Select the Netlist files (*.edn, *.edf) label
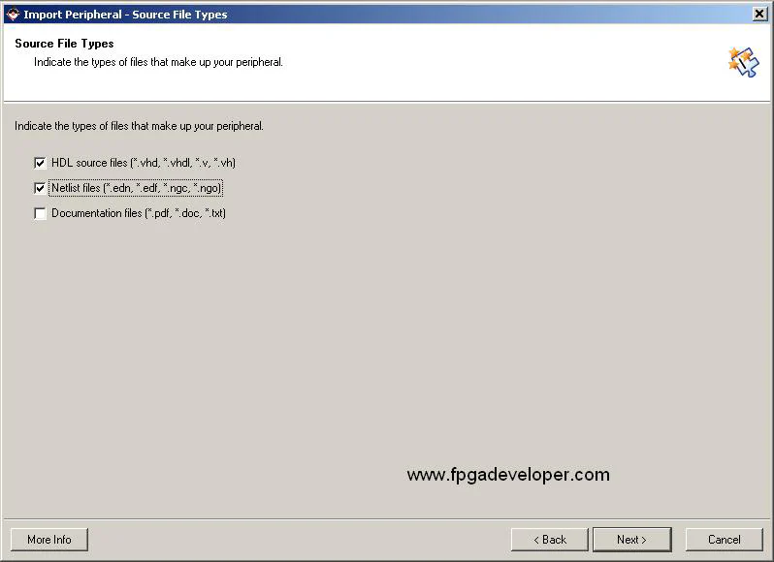774x562 pixels. tap(136, 188)
